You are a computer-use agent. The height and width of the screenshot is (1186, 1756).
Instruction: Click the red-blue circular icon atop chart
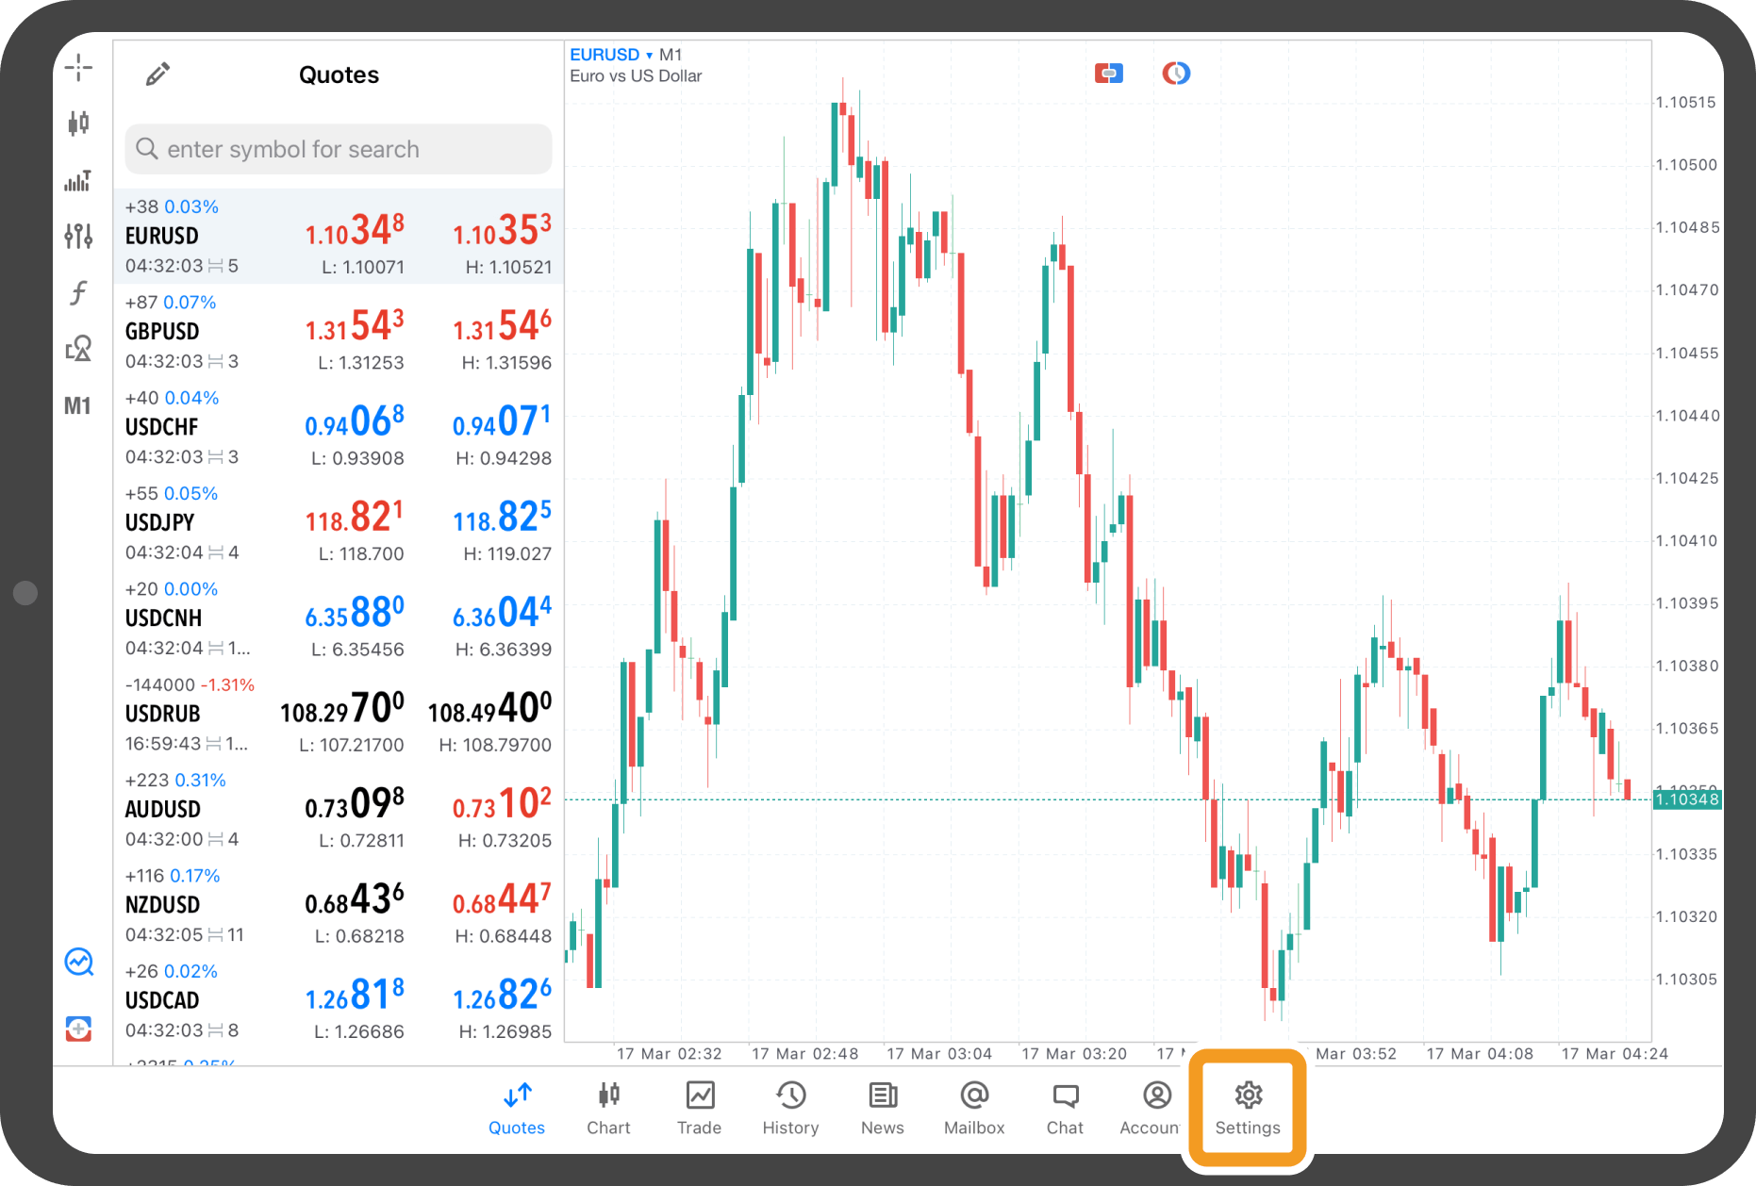1176,74
